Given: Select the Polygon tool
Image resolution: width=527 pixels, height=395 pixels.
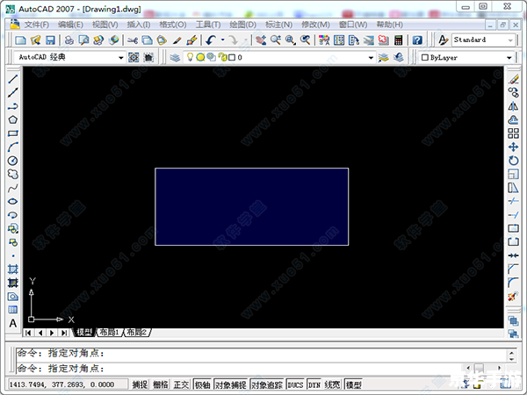Looking at the screenshot, I should point(13,120).
